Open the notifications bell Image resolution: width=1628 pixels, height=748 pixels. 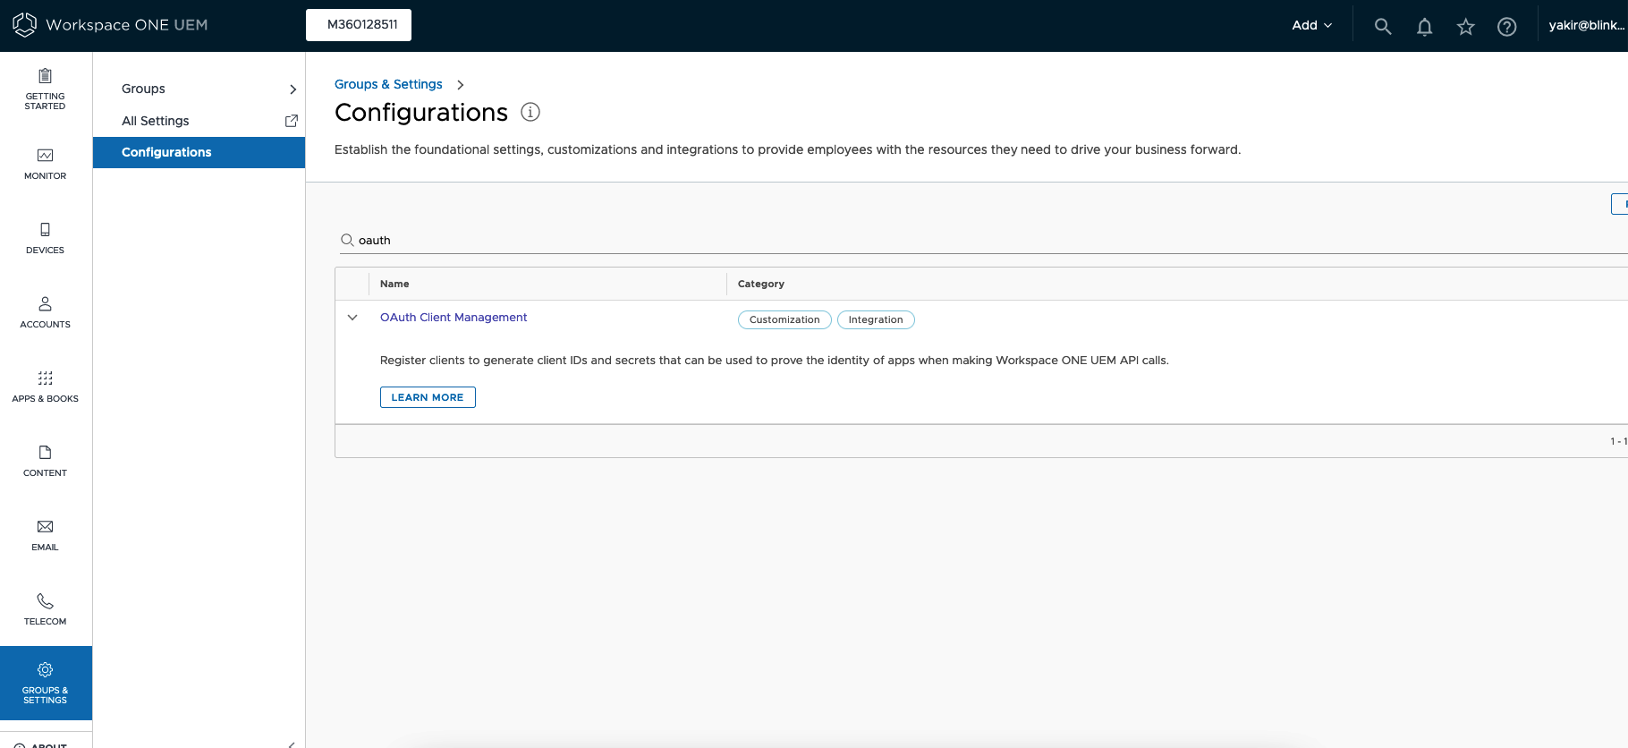[1425, 27]
